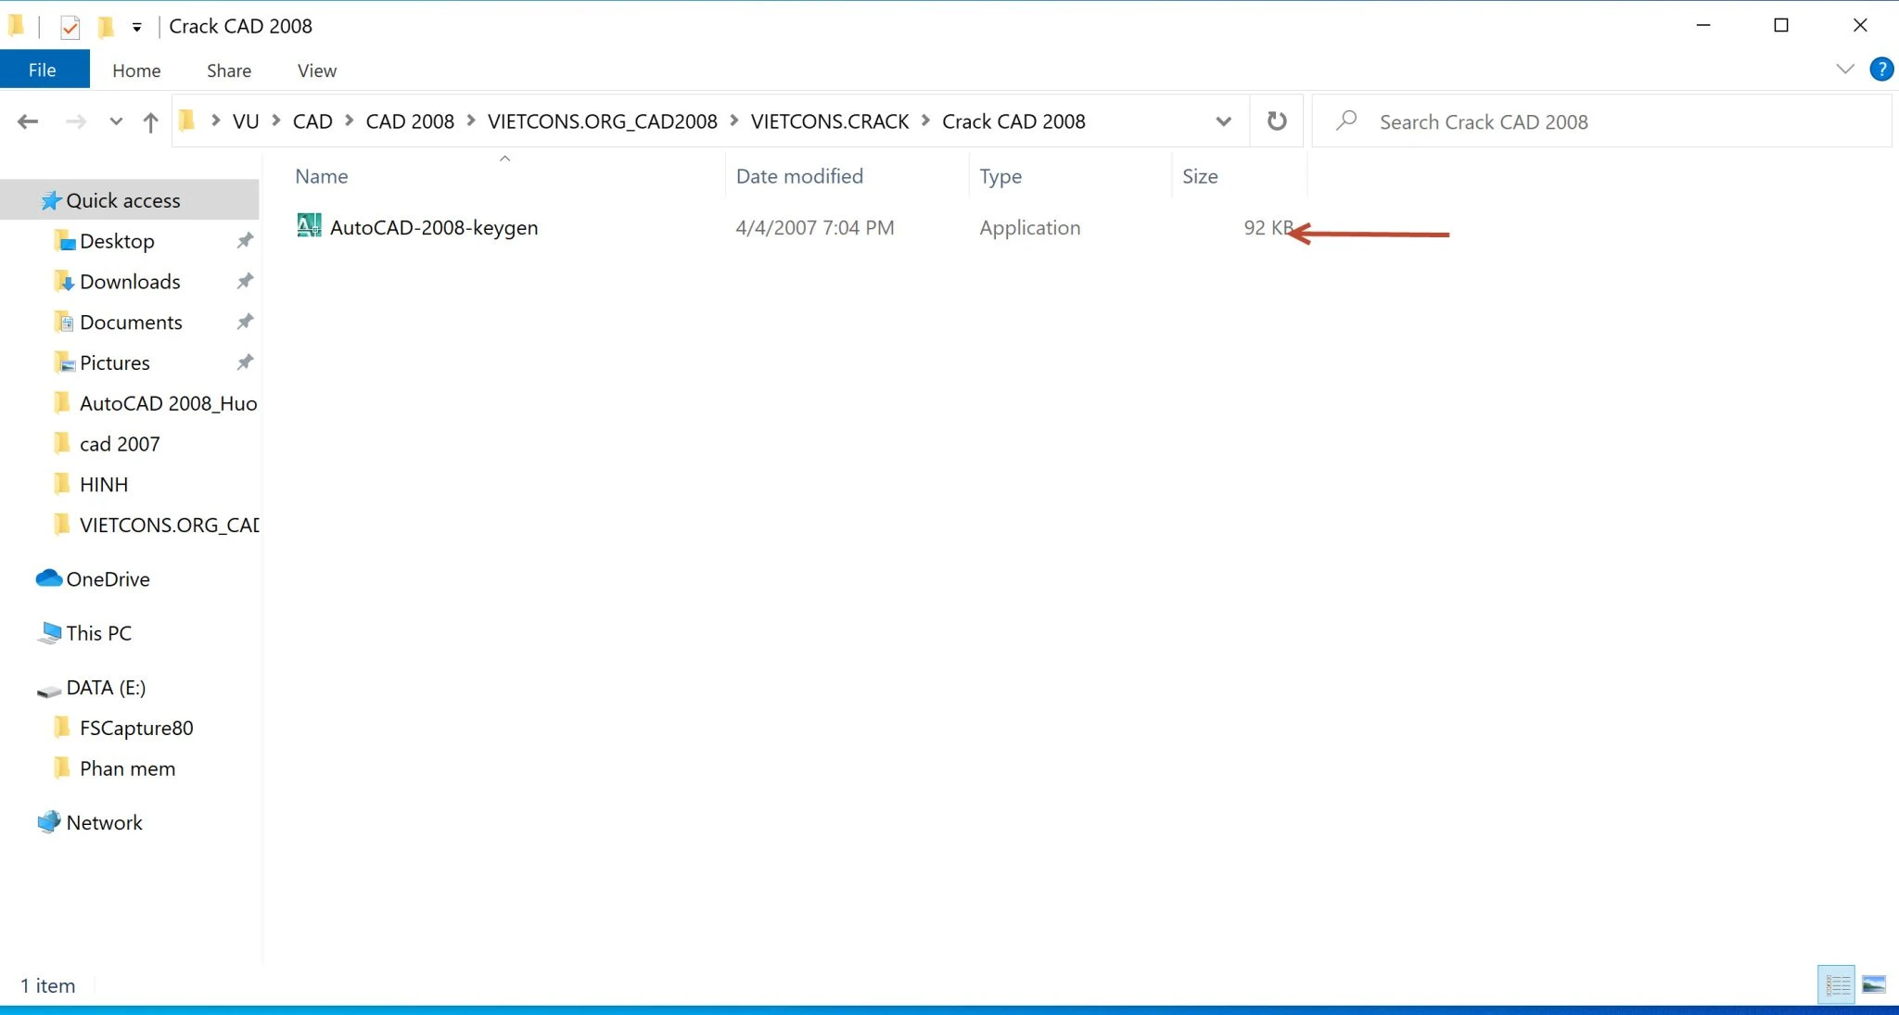Click the pin icon next to Desktop
Screen dimensions: 1899x1015
[245, 241]
